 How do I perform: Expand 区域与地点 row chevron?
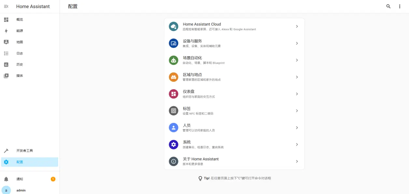tap(297, 77)
